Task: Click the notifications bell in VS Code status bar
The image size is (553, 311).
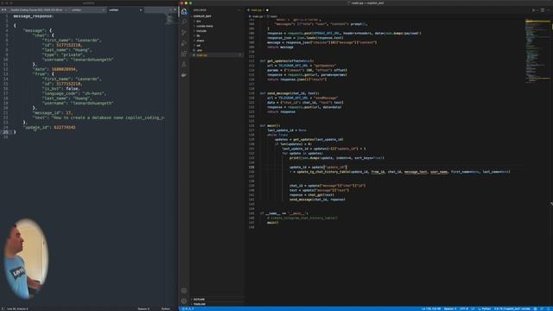Action: tap(550, 309)
